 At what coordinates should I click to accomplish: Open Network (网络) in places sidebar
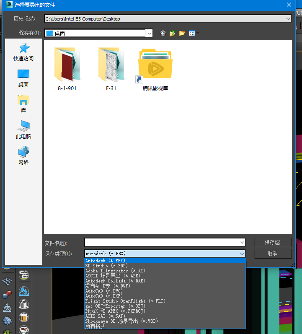point(23,156)
